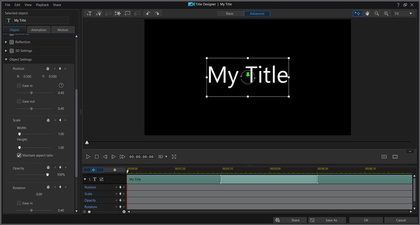Click the Save As button
The height and width of the screenshot is (225, 420).
tap(327, 220)
